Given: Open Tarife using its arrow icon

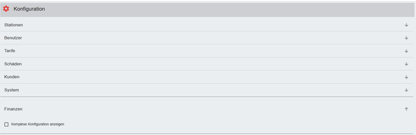Looking at the screenshot, I should click(x=406, y=51).
